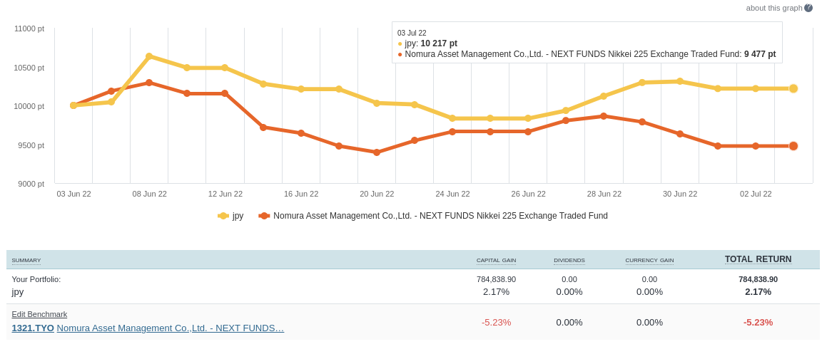
Task: Click the Total Return column header
Action: (758, 259)
